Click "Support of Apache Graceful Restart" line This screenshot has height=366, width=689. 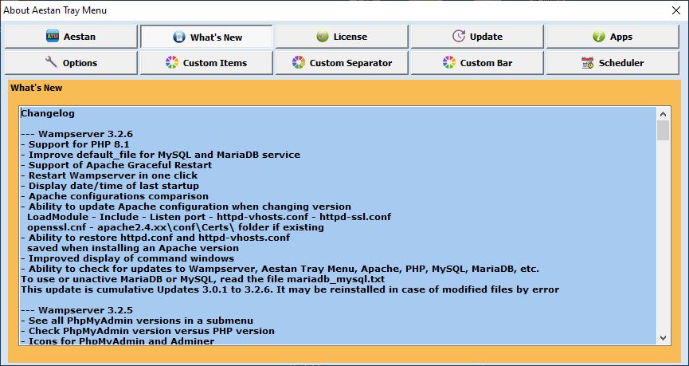(116, 165)
